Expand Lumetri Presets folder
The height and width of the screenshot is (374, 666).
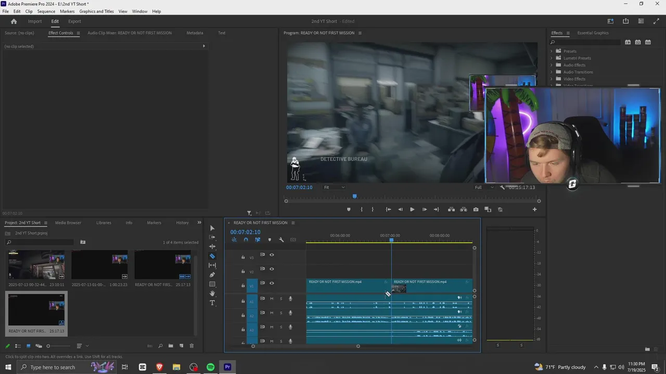tap(552, 58)
